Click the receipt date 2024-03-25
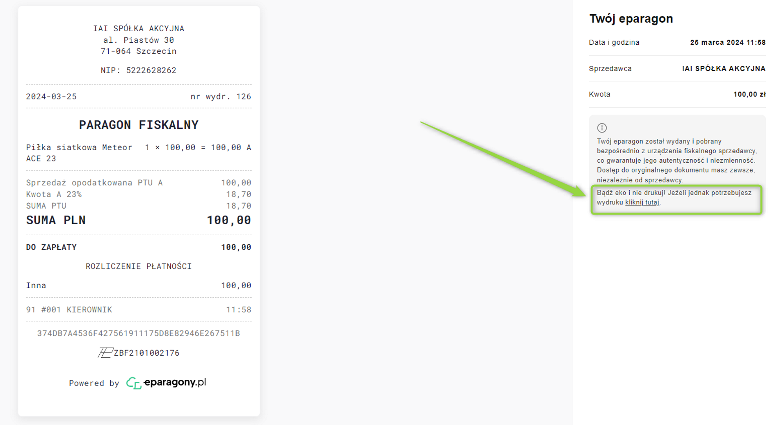Image resolution: width=779 pixels, height=425 pixels. (51, 96)
